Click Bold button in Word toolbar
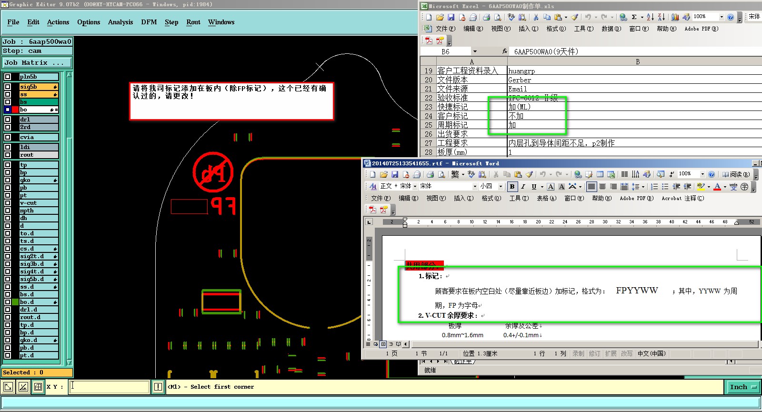Viewport: 762px width, 412px height. [512, 187]
